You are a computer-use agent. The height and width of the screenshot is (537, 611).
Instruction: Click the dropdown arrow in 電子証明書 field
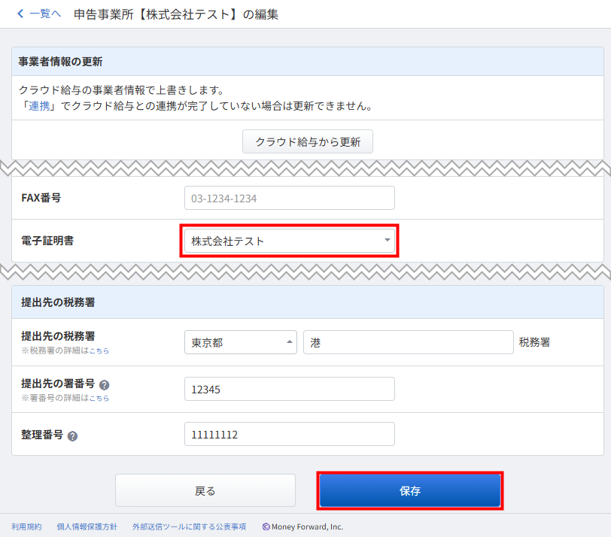coord(387,240)
